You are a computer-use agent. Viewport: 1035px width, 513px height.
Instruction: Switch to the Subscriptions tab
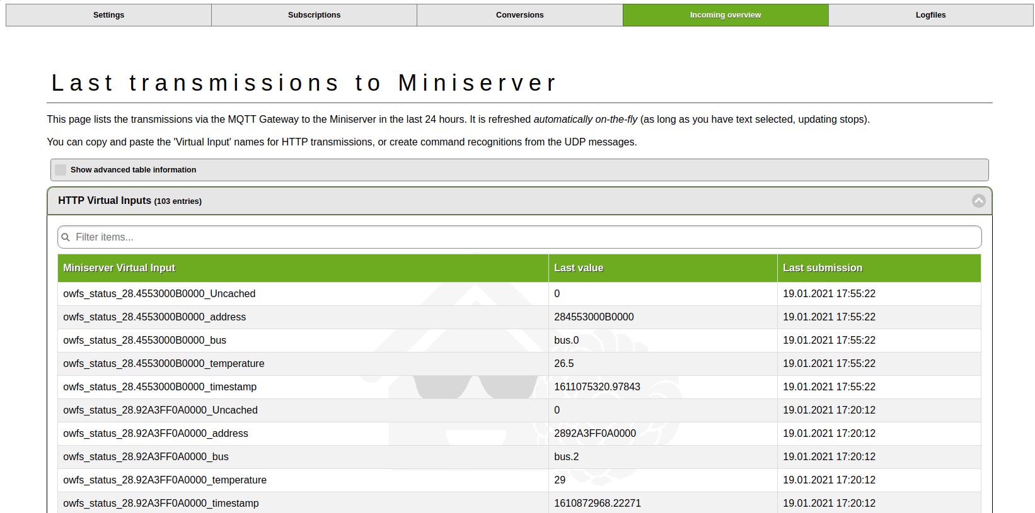pyautogui.click(x=314, y=15)
